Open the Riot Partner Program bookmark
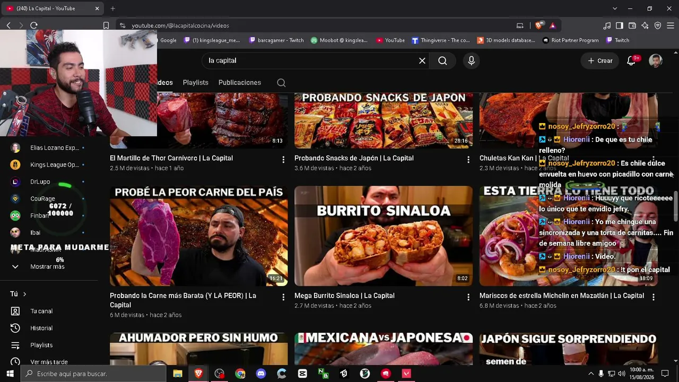Screen dimensions: 679x382 pyautogui.click(x=571, y=40)
